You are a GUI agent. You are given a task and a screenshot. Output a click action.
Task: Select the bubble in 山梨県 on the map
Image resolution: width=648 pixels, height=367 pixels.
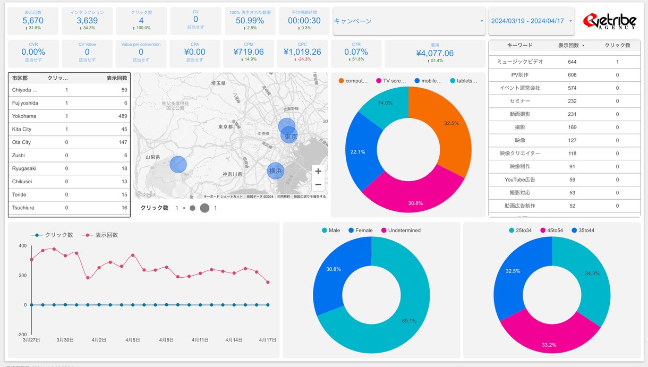(x=178, y=164)
